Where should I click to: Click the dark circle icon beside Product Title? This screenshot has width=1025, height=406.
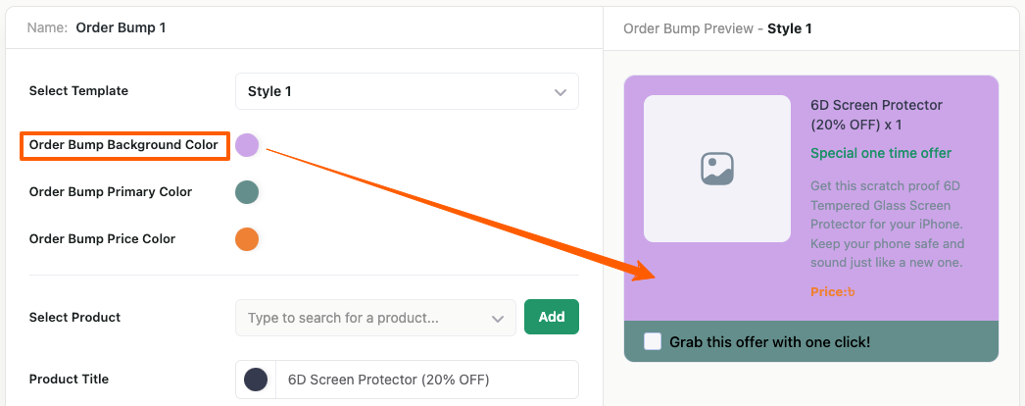pyautogui.click(x=255, y=380)
